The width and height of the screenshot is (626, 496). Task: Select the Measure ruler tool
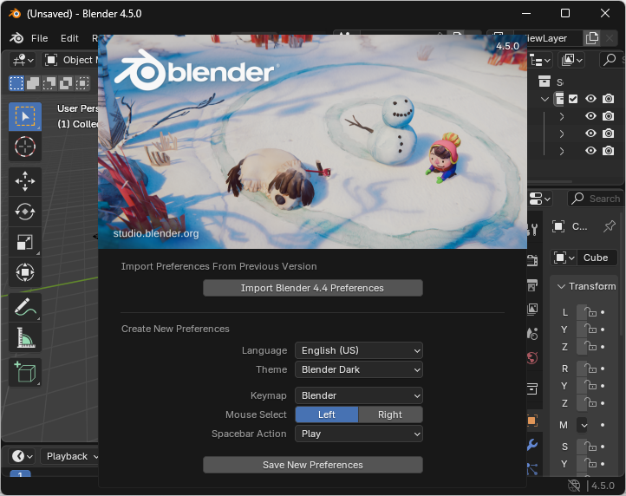[25, 337]
